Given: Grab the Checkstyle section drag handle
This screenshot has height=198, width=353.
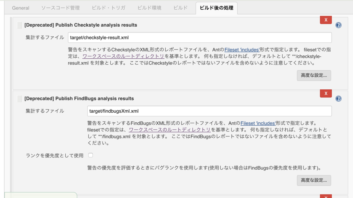Looking at the screenshot, I should click(20, 25).
